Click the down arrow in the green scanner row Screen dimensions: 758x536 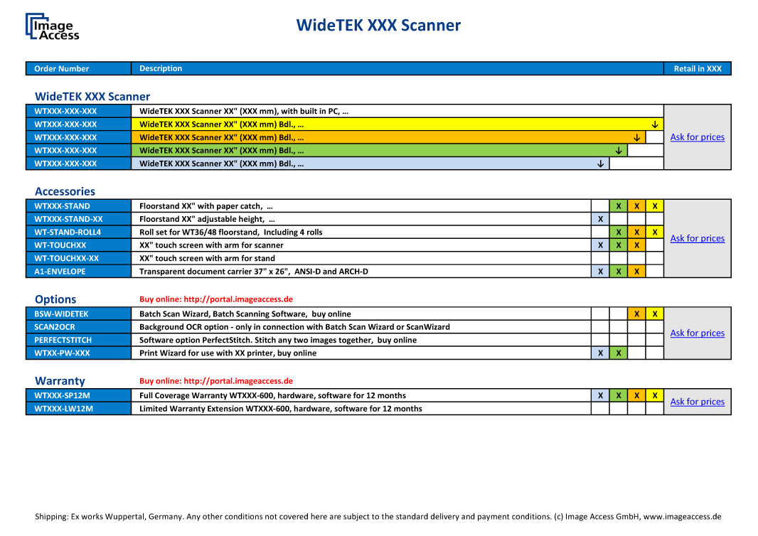[619, 151]
